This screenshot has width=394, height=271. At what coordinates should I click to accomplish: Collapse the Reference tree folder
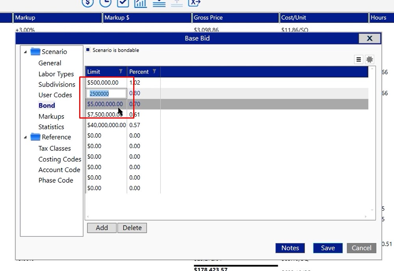point(26,137)
